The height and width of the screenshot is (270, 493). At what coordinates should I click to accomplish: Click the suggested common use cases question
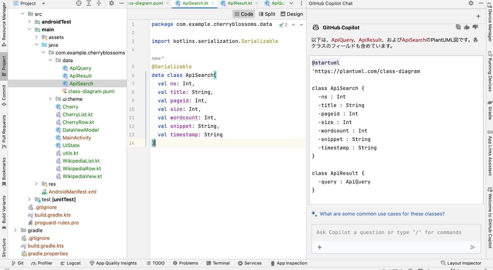coord(382,214)
